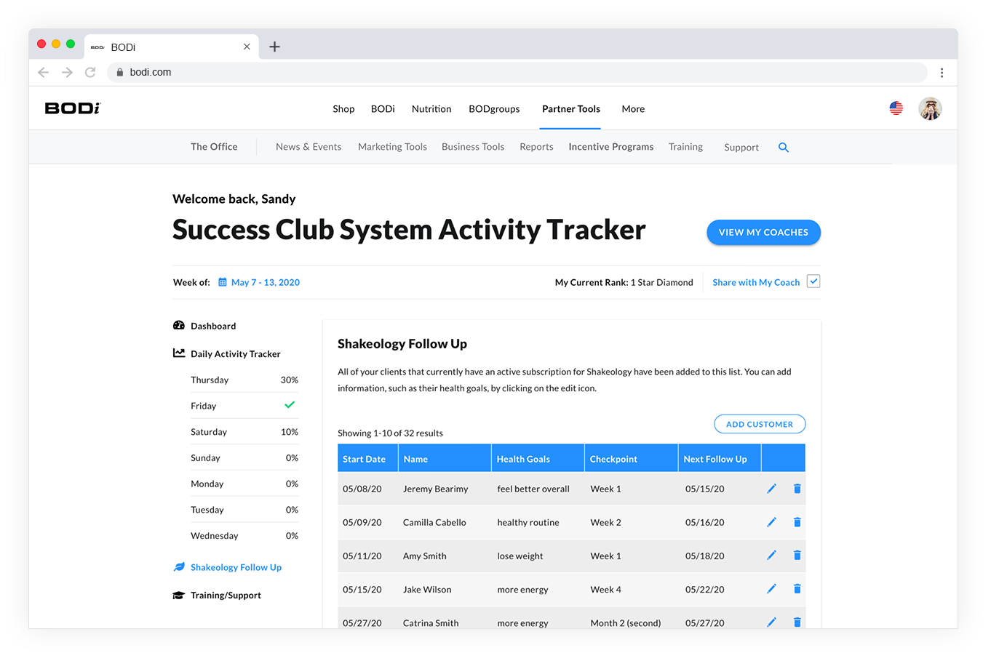Open a new browser tab with plus
This screenshot has height=661, width=991.
pyautogui.click(x=274, y=47)
